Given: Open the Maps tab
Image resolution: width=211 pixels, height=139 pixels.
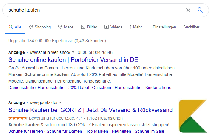Looking at the screenshot, I should [x=66, y=27].
